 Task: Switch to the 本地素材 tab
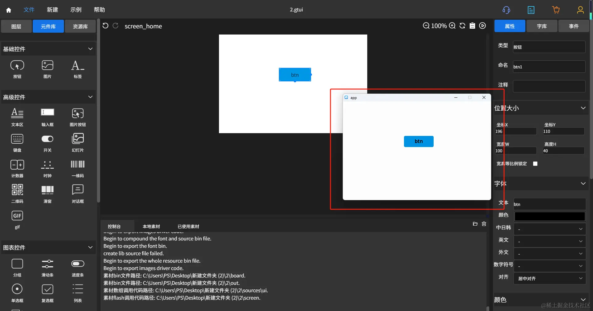(151, 227)
